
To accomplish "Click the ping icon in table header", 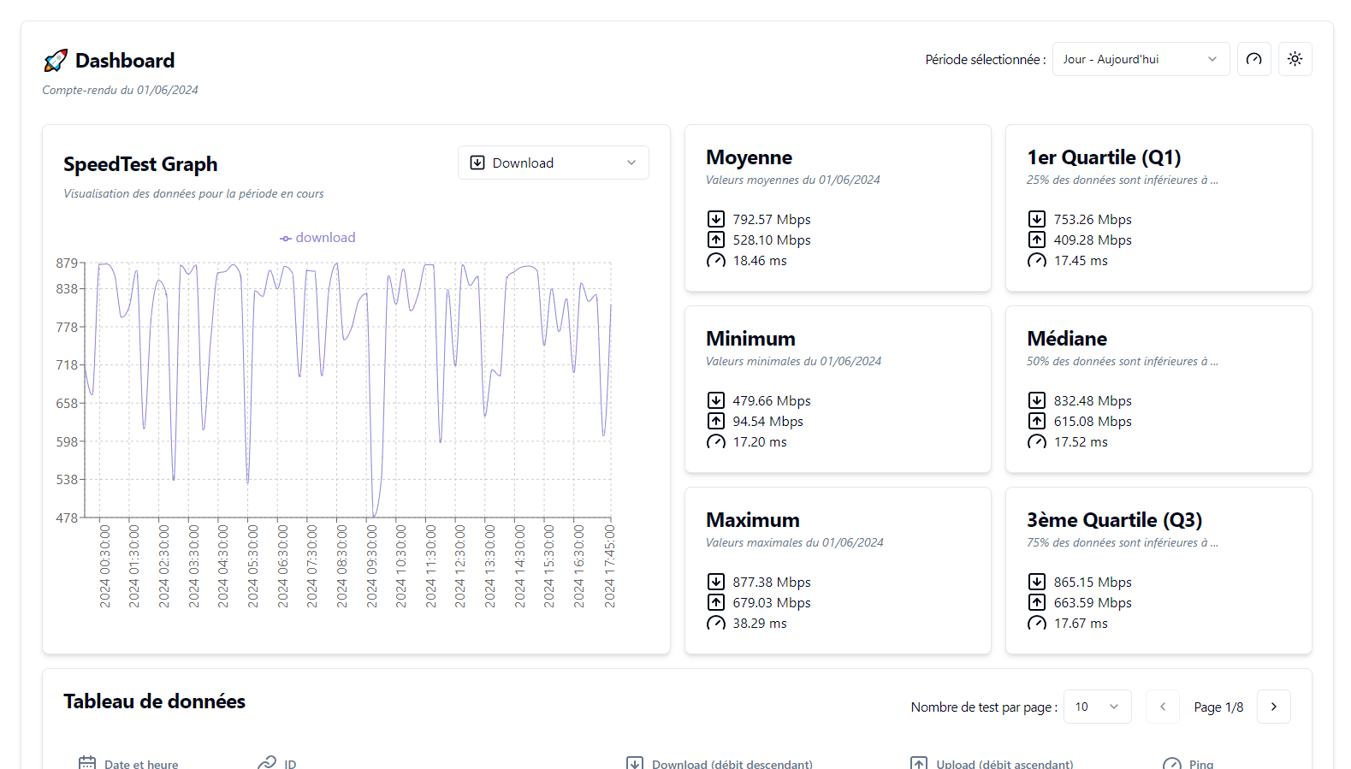I will click(1172, 763).
